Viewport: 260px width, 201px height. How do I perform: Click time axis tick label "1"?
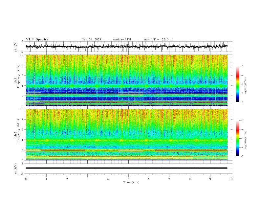click(x=46, y=179)
